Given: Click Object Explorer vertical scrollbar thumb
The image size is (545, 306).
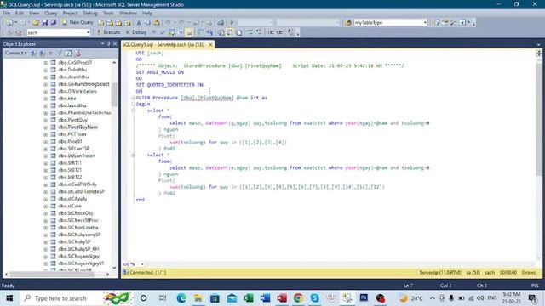Looking at the screenshot, I should [114, 94].
